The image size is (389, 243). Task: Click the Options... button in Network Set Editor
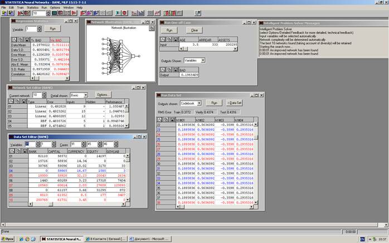pos(103,95)
